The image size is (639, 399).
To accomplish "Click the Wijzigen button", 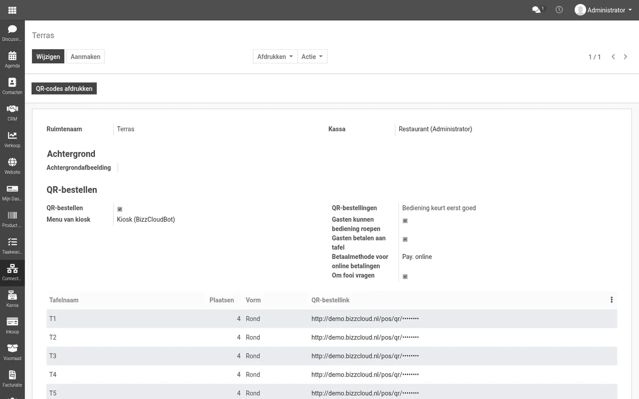I will (x=48, y=57).
